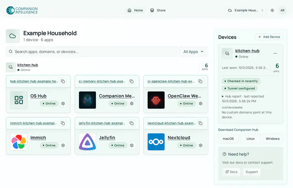Click the Companion Intelligence logo

coord(22,10)
